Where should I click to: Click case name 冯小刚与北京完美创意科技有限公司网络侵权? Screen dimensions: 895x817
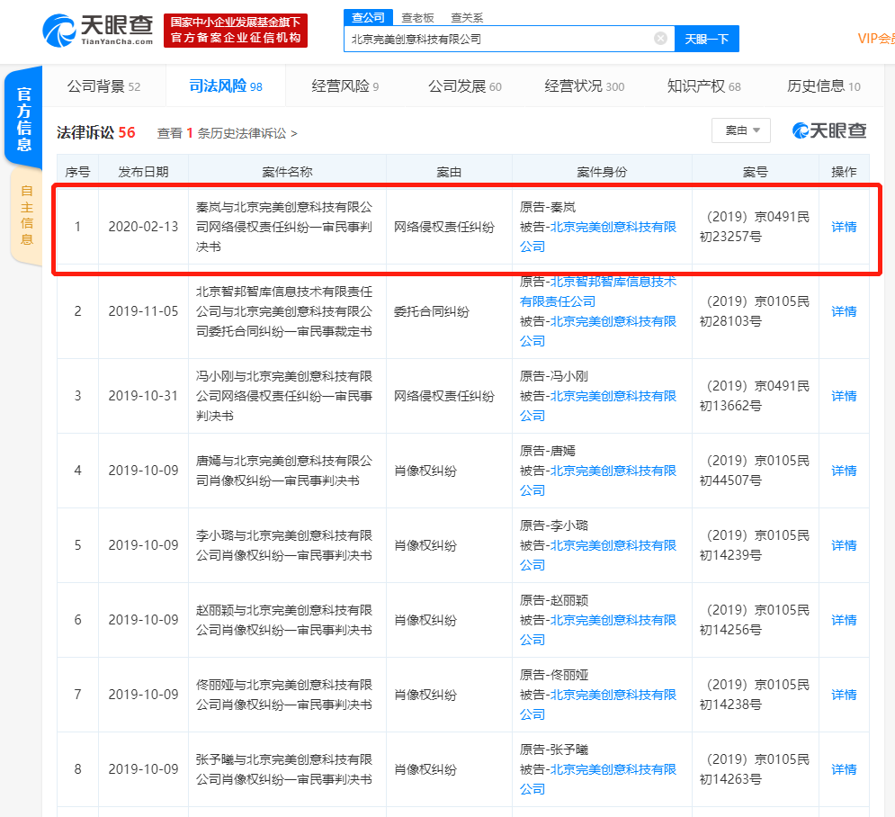tap(284, 396)
